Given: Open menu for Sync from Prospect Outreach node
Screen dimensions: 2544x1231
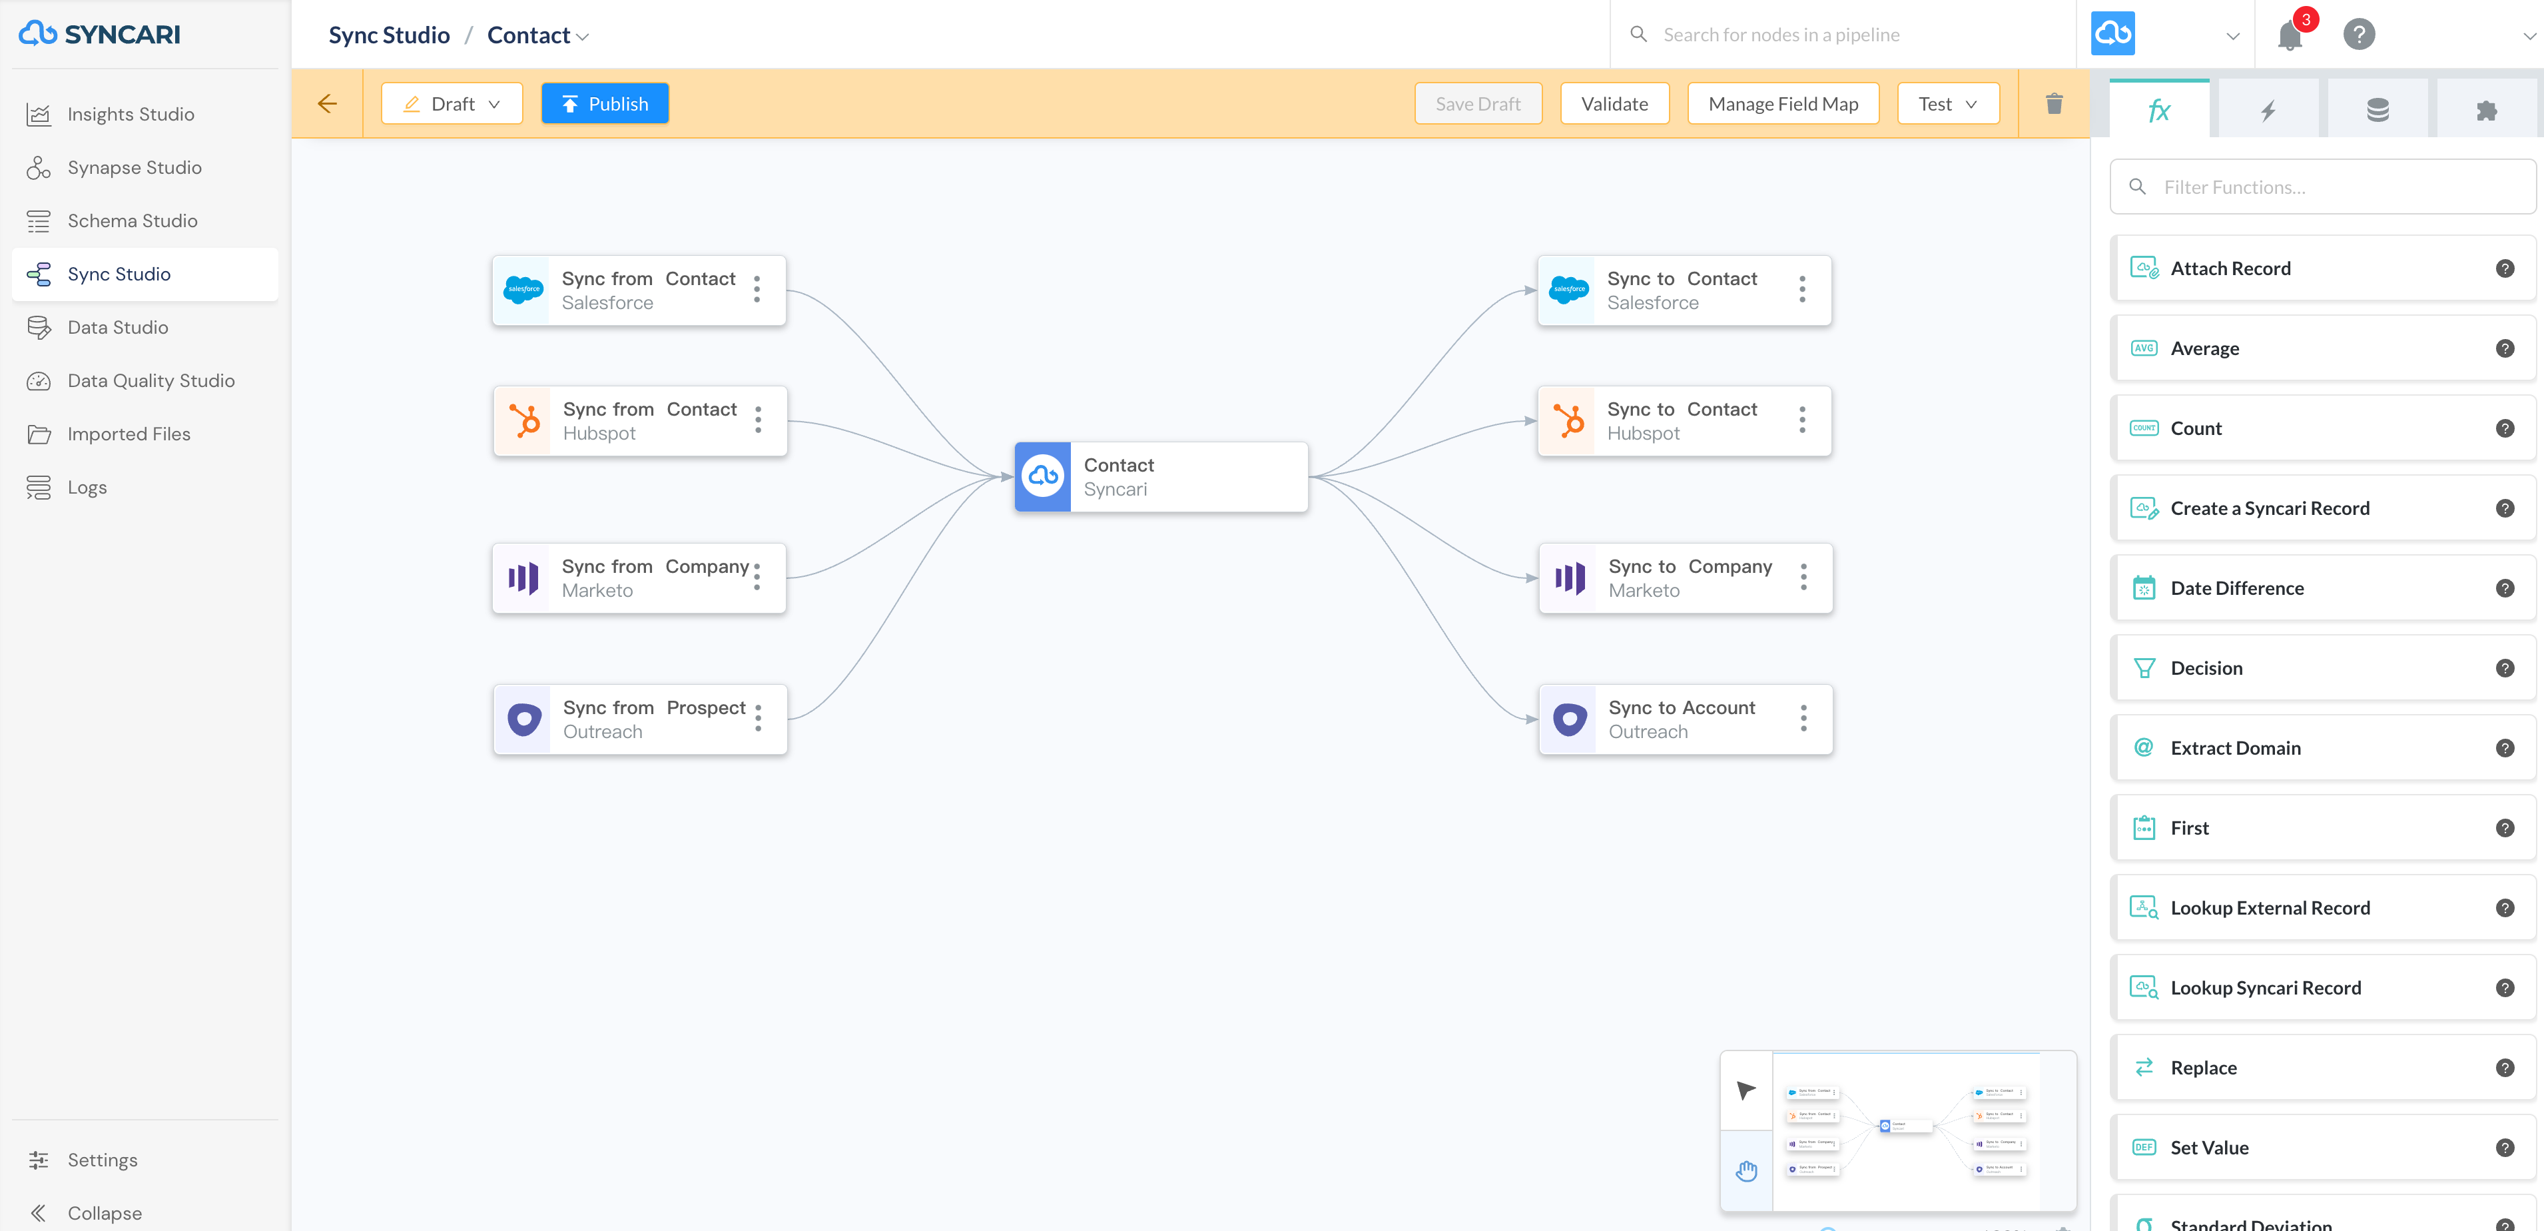Looking at the screenshot, I should (759, 718).
